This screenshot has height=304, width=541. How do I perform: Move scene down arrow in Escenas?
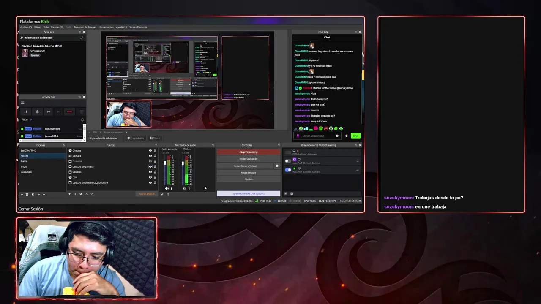tap(44, 194)
